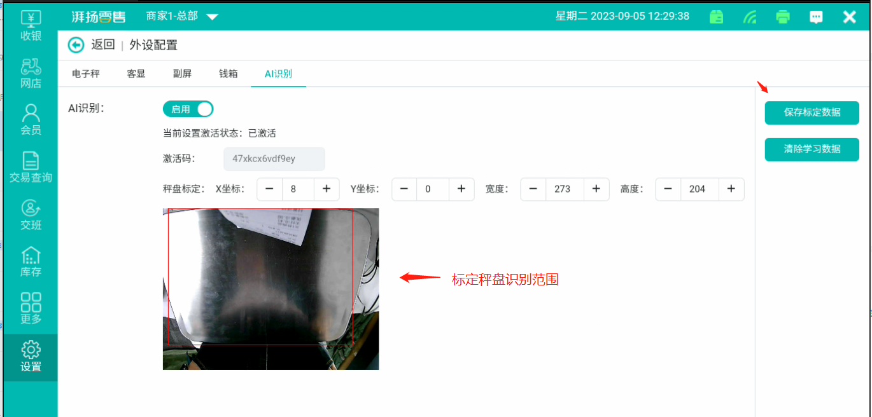The width and height of the screenshot is (872, 417).
Task: Click the 湃扬零售 logo in the header
Action: (x=98, y=17)
